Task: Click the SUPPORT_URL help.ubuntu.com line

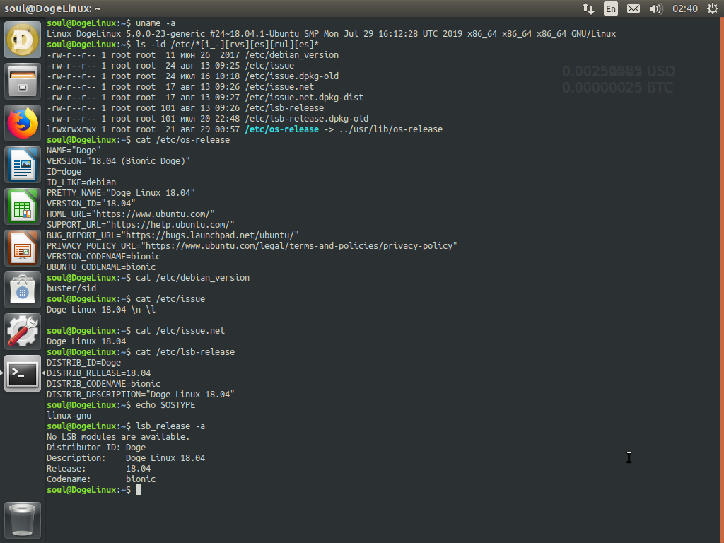Action: click(x=141, y=225)
